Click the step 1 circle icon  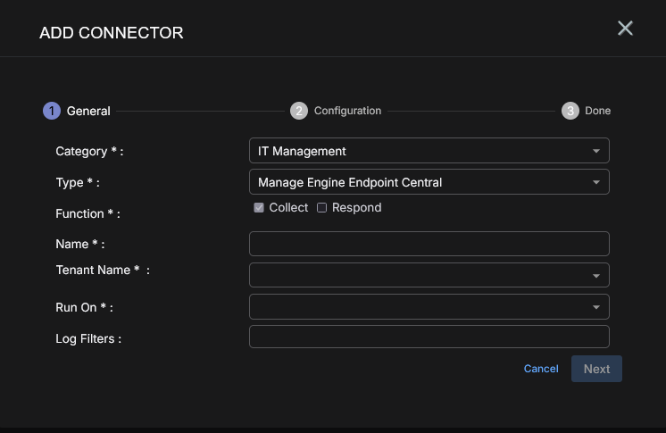coord(52,111)
